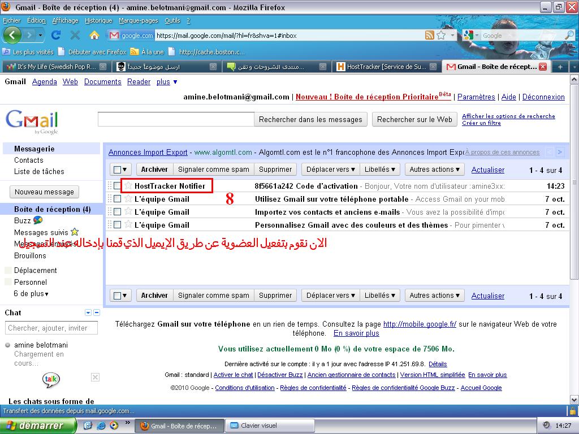Star the 'Personnalisez Gmail' message
The height and width of the screenshot is (434, 579).
click(x=128, y=224)
